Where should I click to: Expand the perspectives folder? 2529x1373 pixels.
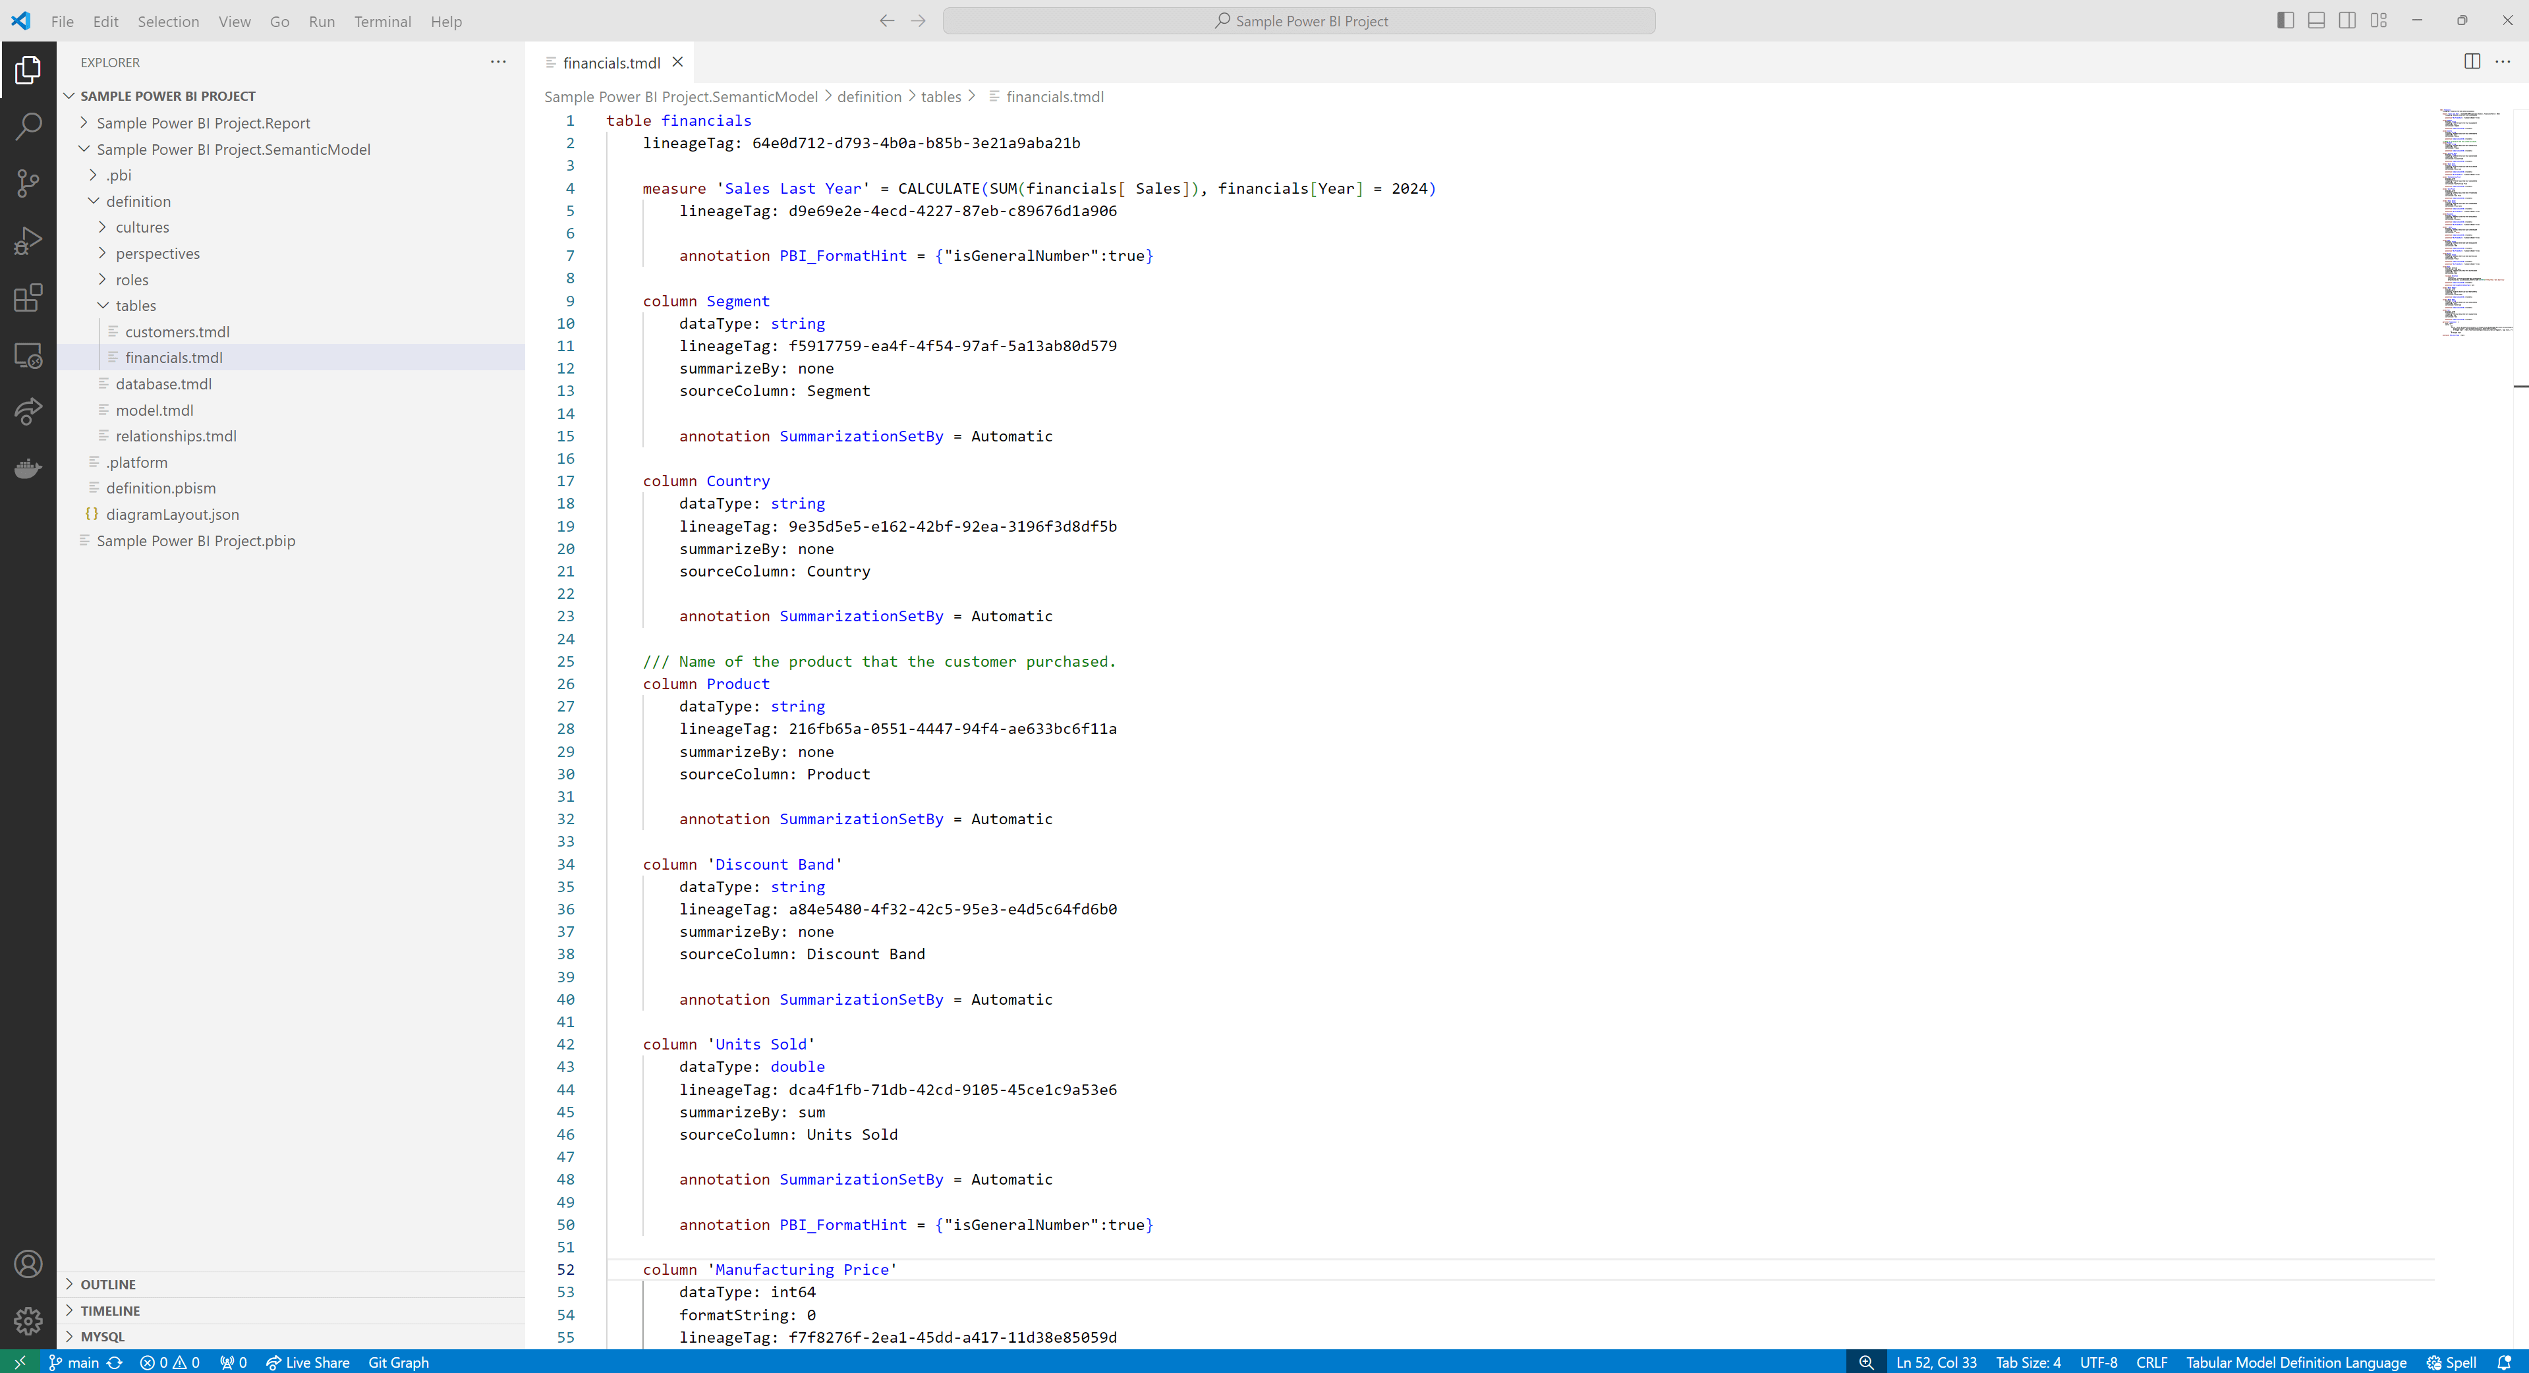tap(157, 253)
